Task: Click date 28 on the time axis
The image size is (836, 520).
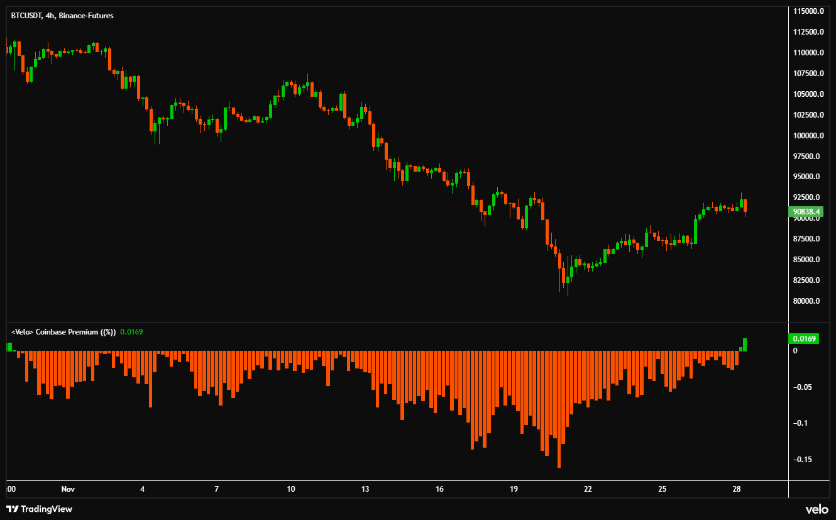Action: point(737,489)
